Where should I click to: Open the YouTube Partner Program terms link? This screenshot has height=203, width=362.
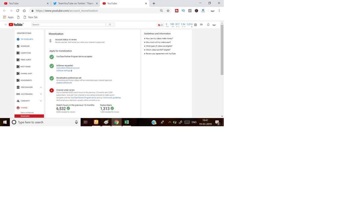[84, 98]
